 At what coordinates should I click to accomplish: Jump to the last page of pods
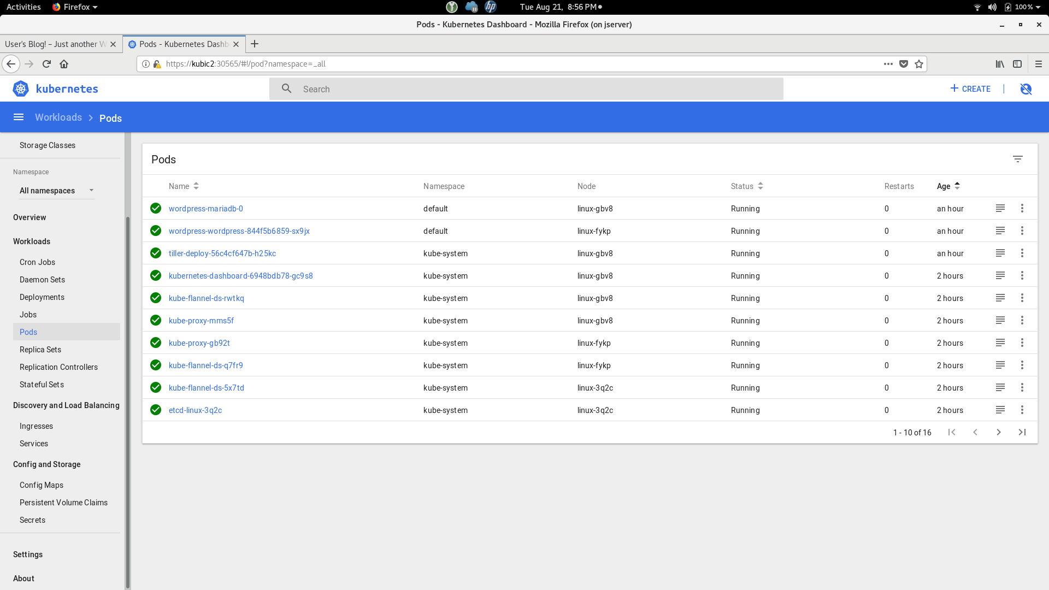tap(1022, 432)
